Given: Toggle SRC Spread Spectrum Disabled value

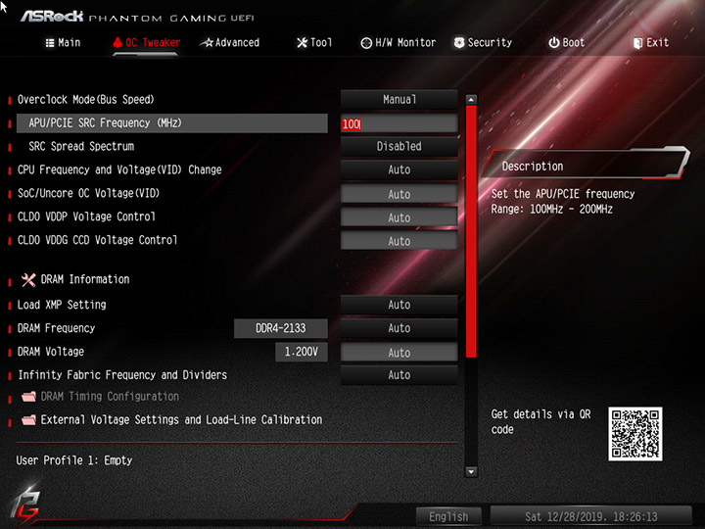Looking at the screenshot, I should pyautogui.click(x=399, y=146).
